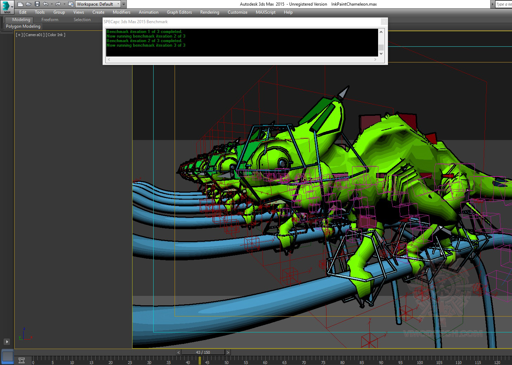The image size is (512, 365).
Task: Open the Workspace: Default dropdown
Action: [x=98, y=4]
